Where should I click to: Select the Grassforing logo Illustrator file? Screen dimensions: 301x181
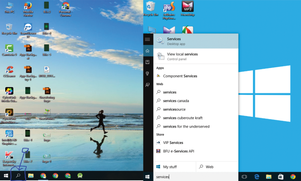pos(47,95)
